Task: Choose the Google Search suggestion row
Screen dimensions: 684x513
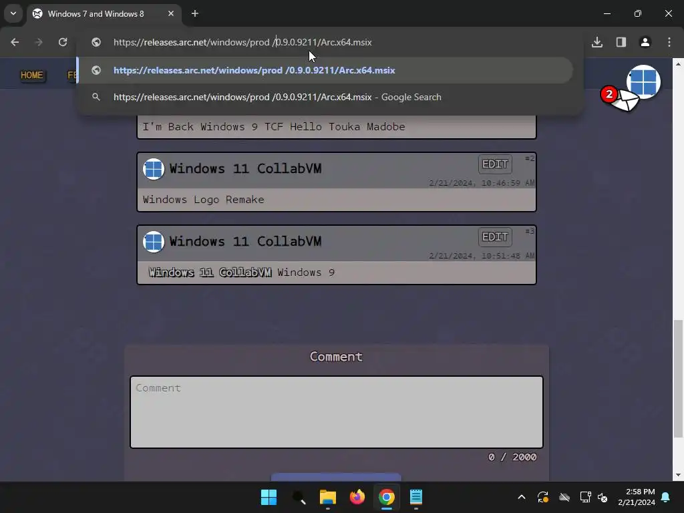Action: click(325, 97)
